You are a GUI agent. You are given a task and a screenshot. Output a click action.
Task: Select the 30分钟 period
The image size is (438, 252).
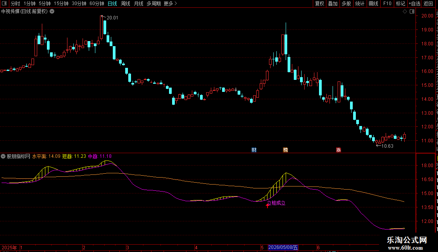[x=79, y=3]
